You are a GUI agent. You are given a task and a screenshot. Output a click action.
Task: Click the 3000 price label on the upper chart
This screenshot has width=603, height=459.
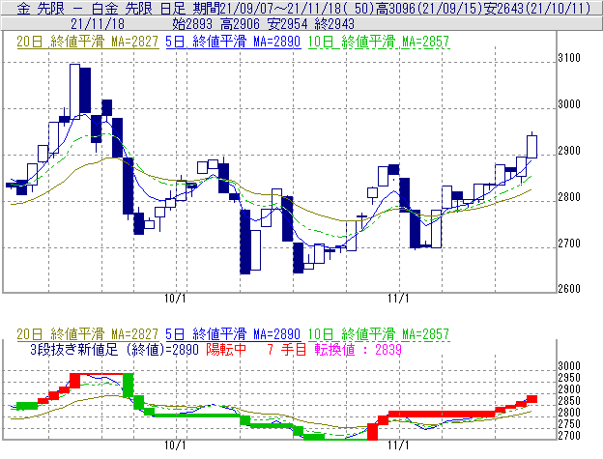569,104
